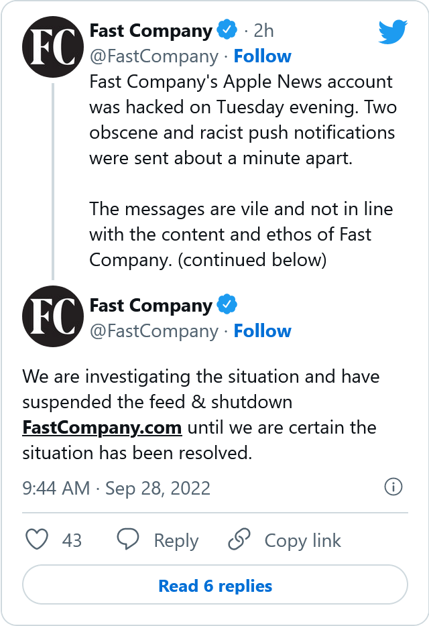Click the reply speech bubble icon
This screenshot has width=429, height=626.
(128, 539)
